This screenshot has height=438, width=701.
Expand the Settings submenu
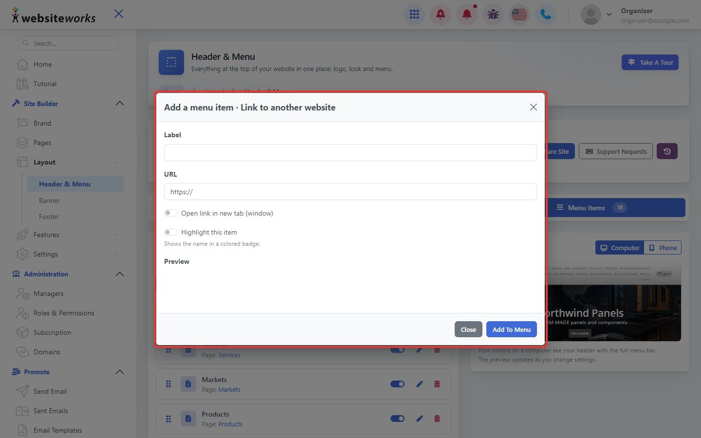[x=116, y=254]
